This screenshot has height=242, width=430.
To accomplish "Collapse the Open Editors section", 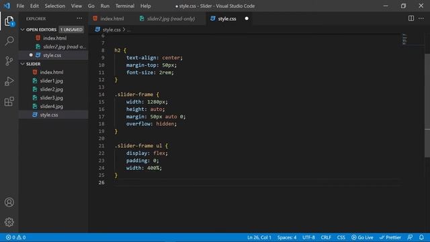I will pyautogui.click(x=22, y=30).
